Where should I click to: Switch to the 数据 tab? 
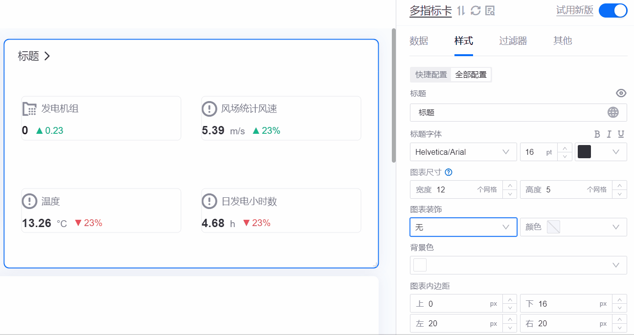419,41
